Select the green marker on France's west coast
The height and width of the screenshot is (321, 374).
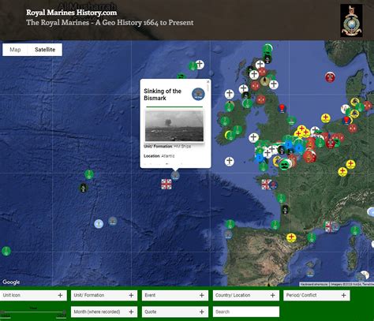click(x=281, y=198)
